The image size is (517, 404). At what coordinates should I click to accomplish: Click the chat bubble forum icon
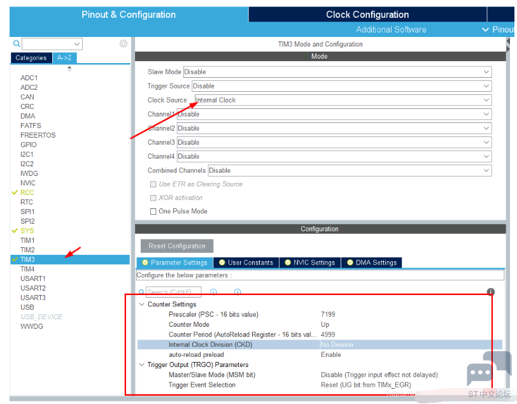tap(479, 372)
